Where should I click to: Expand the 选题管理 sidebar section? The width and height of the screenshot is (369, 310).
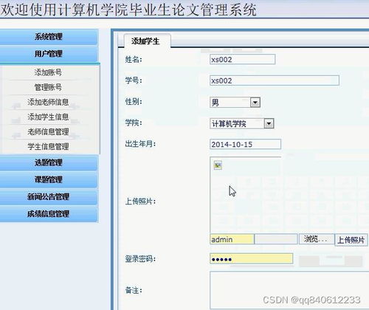pos(49,162)
